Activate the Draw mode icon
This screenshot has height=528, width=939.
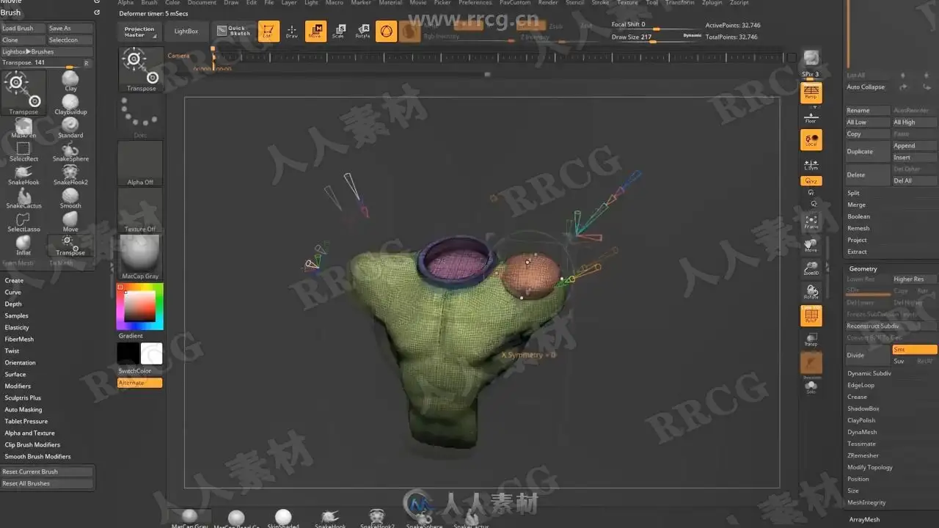292,31
